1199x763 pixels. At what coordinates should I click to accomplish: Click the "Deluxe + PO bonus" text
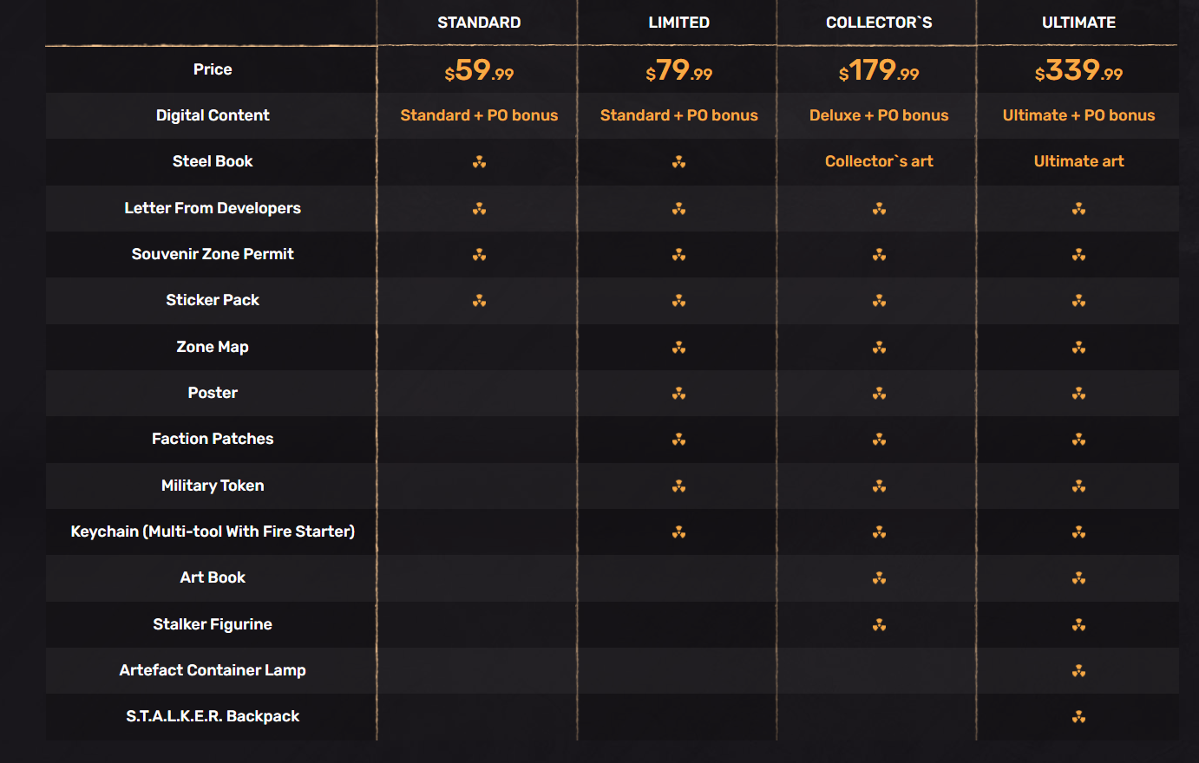[x=879, y=115]
